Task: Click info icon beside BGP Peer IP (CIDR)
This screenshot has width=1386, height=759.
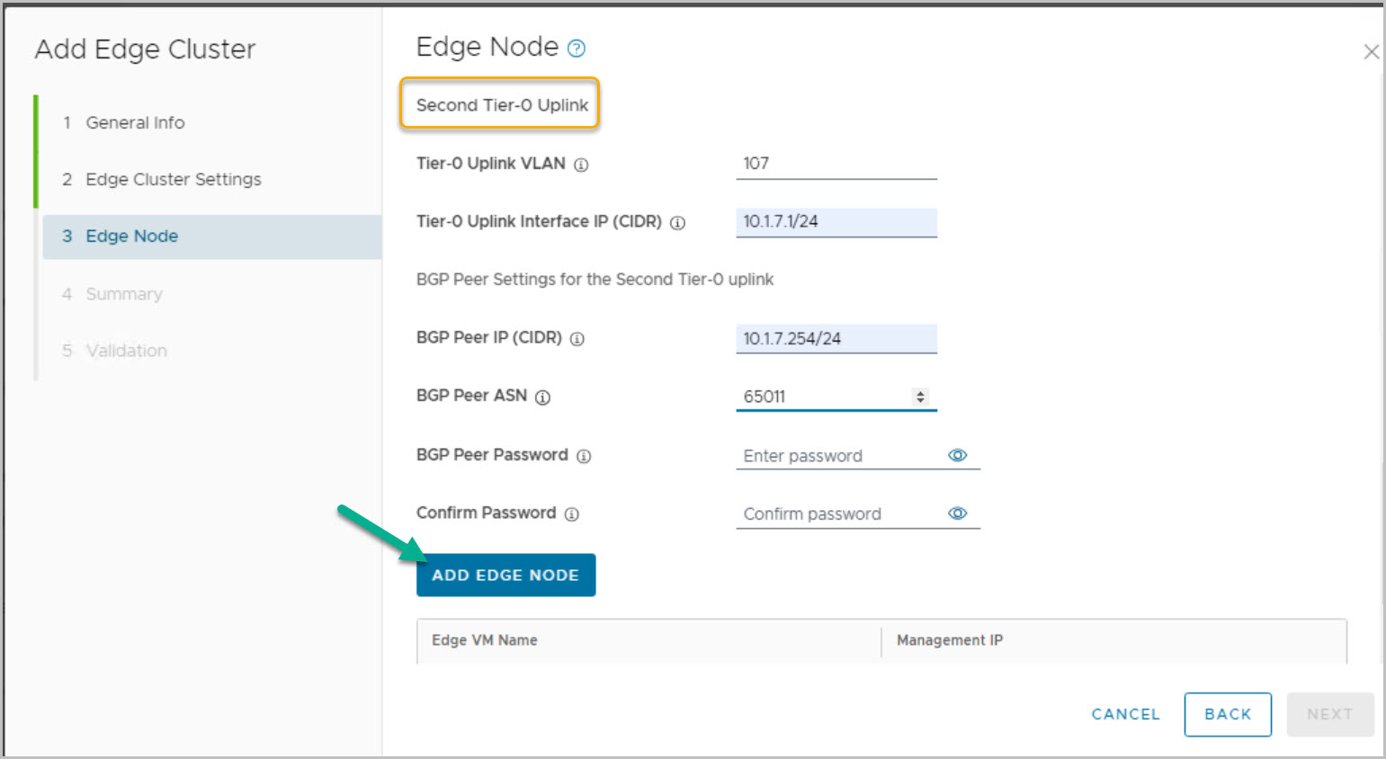Action: click(x=577, y=339)
